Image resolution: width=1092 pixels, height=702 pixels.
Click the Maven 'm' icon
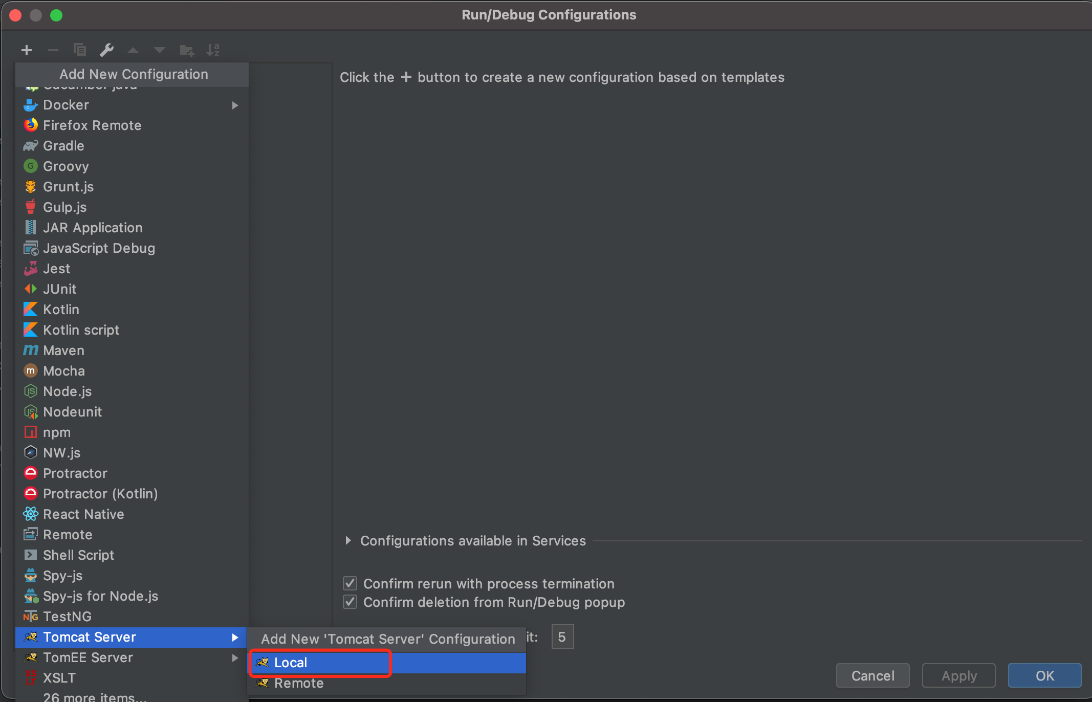point(31,350)
